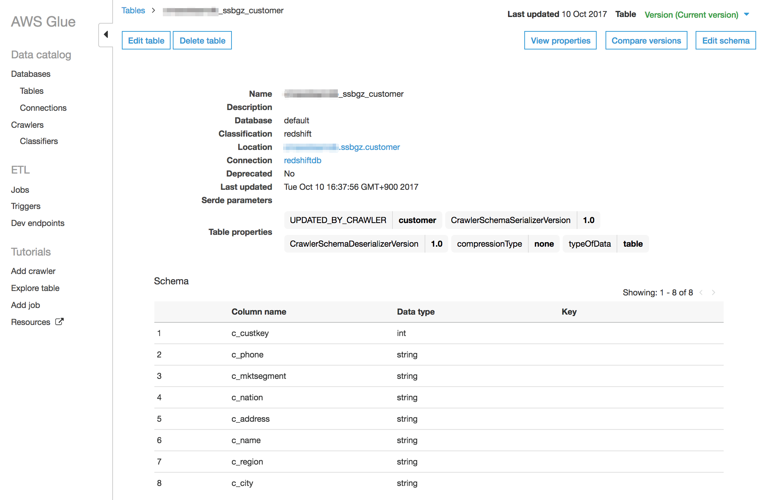Open the redshiftdb connection link
Image resolution: width=765 pixels, height=500 pixels.
click(x=302, y=160)
